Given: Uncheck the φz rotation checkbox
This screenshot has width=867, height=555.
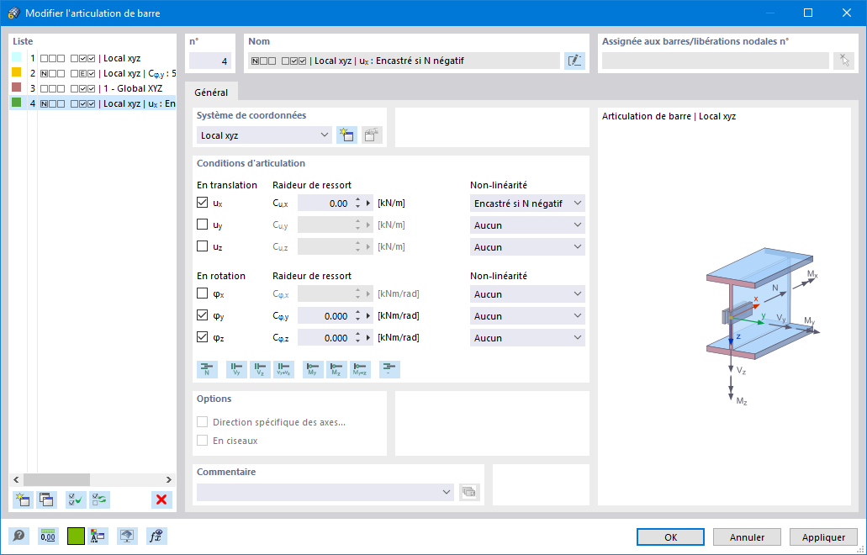Looking at the screenshot, I should [x=203, y=336].
